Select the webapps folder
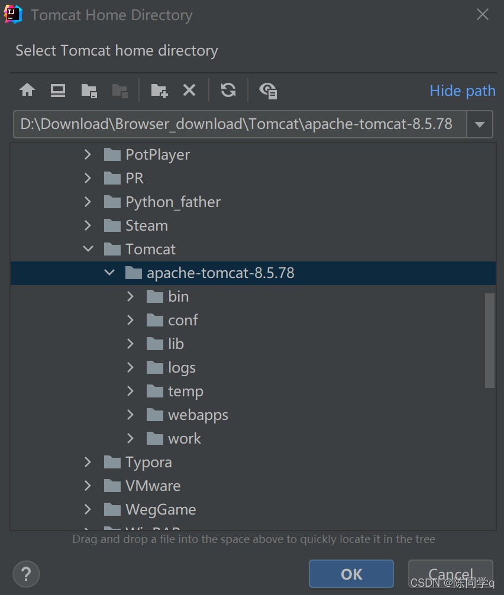 click(x=188, y=415)
